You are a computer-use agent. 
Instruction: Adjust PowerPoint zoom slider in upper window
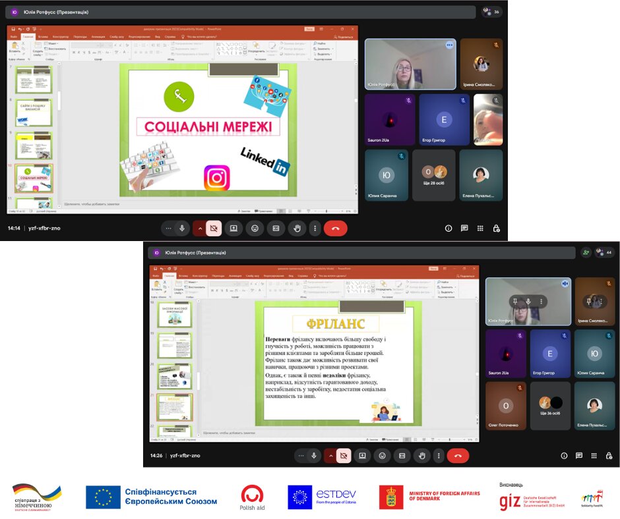point(326,211)
